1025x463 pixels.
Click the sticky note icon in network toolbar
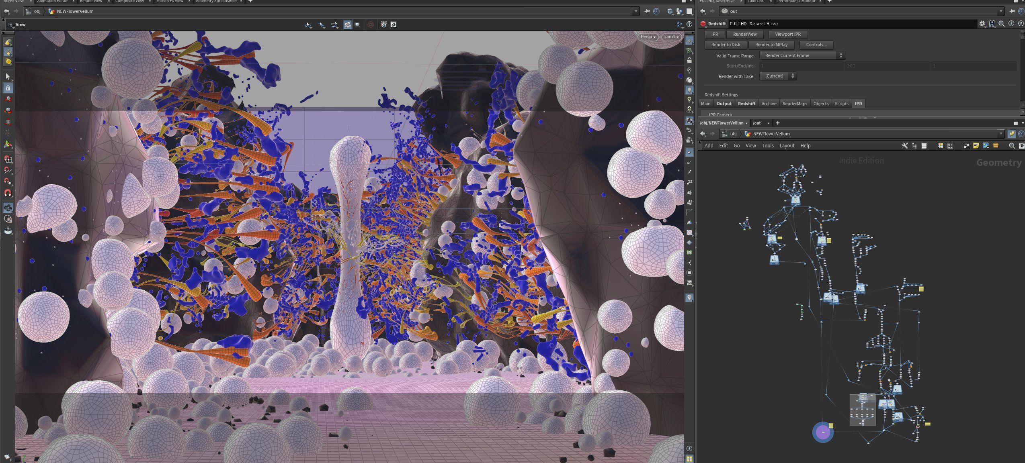[x=976, y=146]
